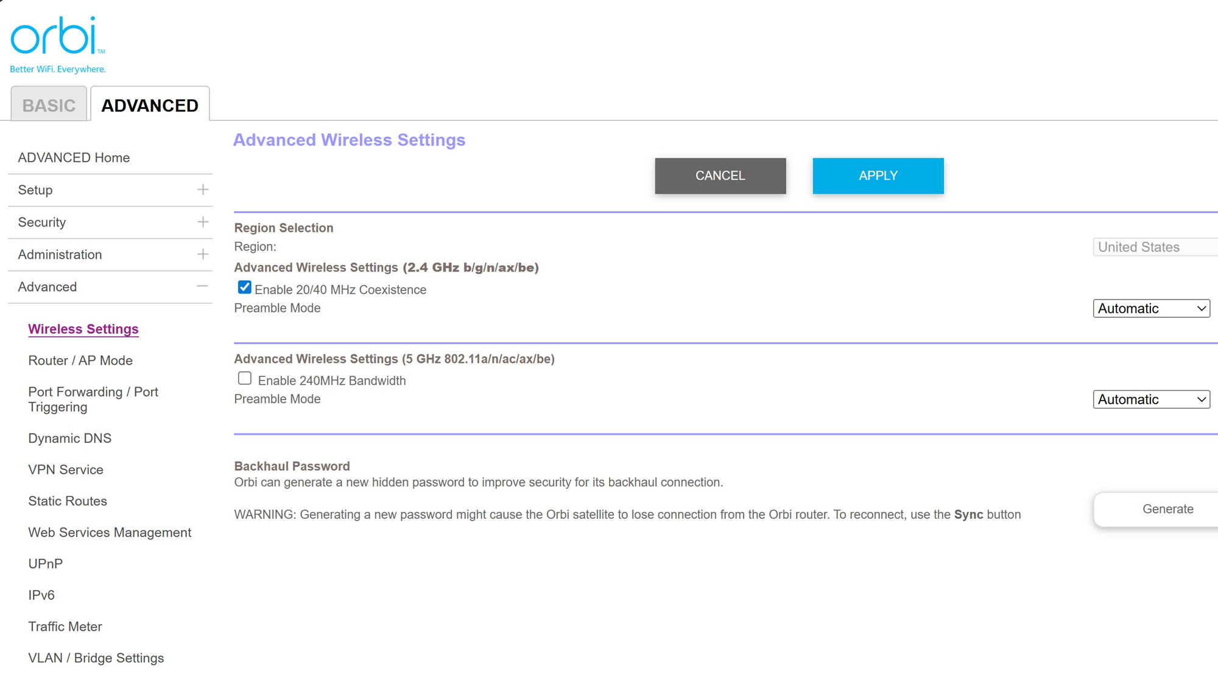Open the Security section label
The height and width of the screenshot is (685, 1218).
tap(42, 222)
